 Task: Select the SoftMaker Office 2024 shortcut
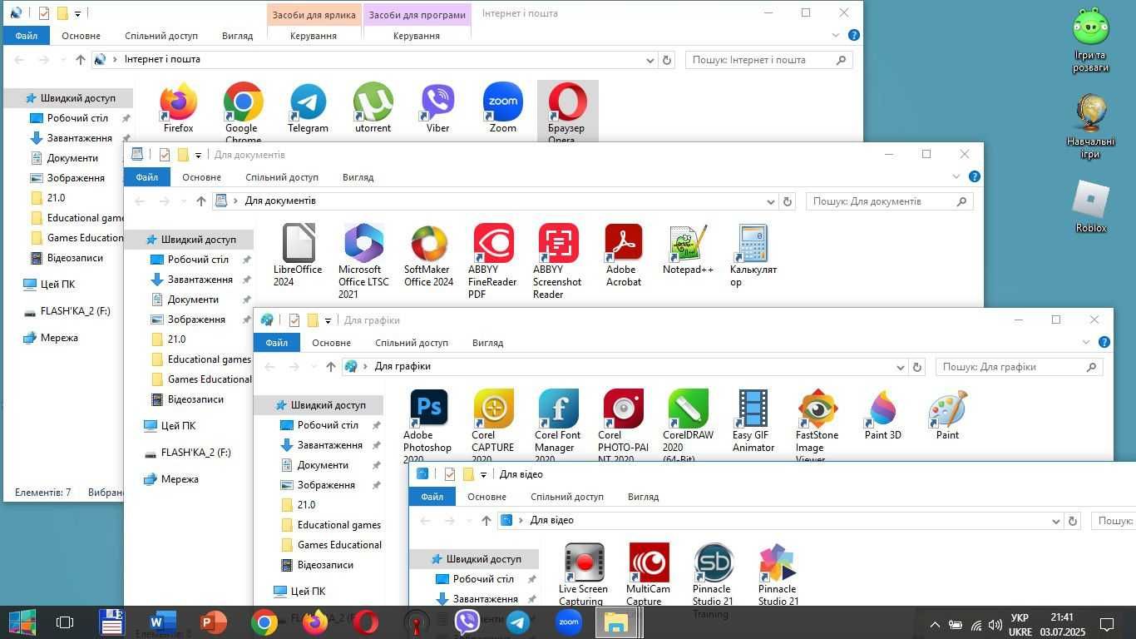(x=428, y=255)
